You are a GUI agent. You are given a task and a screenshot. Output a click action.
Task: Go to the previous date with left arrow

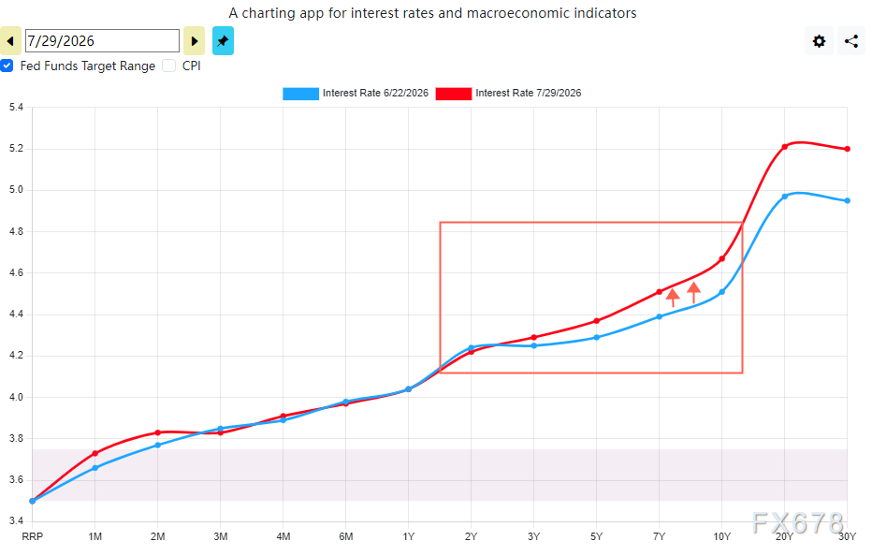point(10,41)
